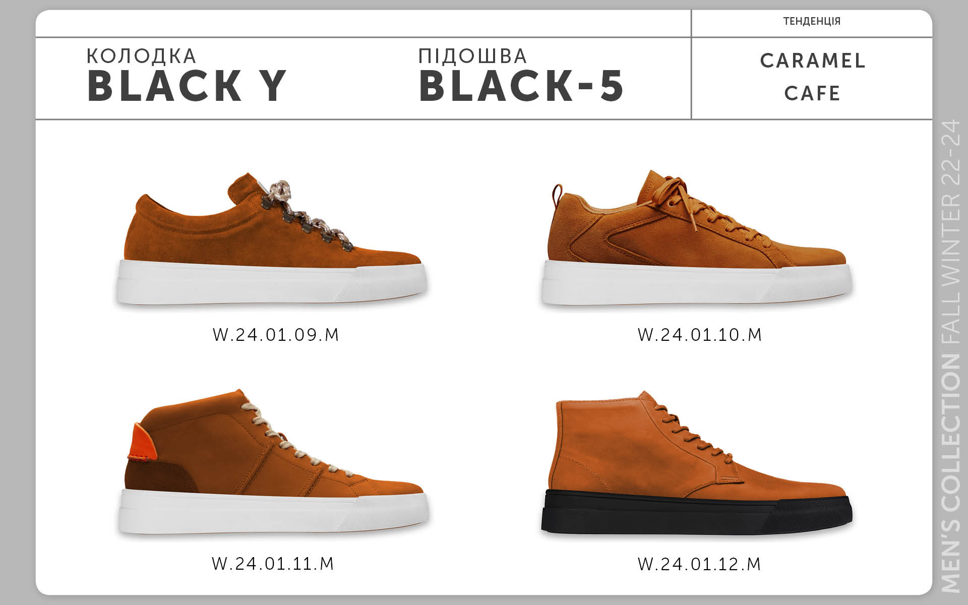Click the CARAMEL trend text

pyautogui.click(x=813, y=60)
